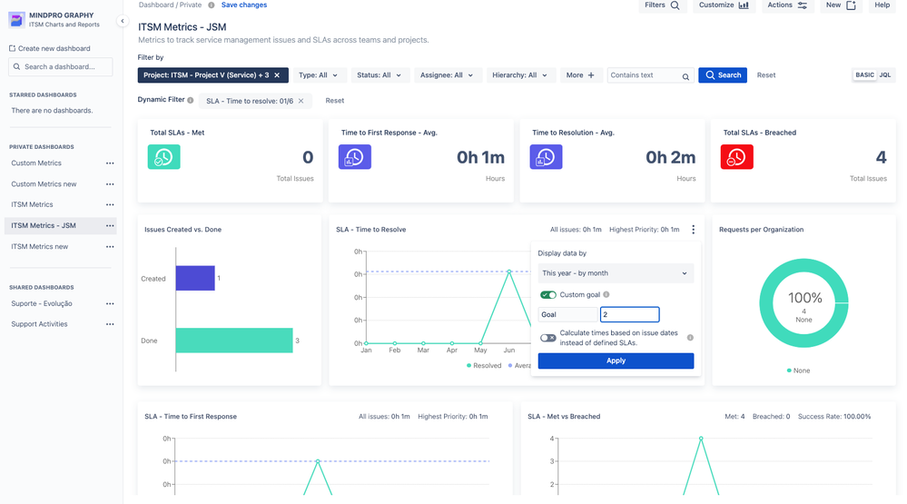Screen dimensions: 907x504
Task: Focus the Contains text input
Action: point(644,75)
